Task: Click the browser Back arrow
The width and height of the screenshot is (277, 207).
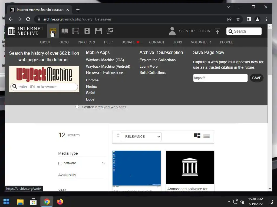Action: 11,19
